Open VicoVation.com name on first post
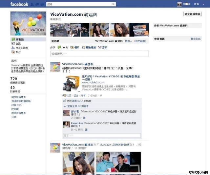This screenshot has height=175, width=210. point(78,64)
